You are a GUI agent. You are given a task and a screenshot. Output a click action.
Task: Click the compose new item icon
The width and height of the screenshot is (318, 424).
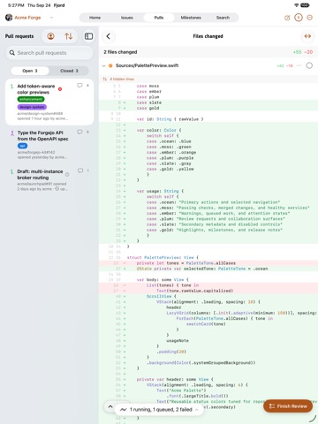287,18
